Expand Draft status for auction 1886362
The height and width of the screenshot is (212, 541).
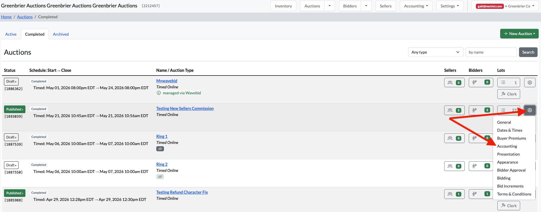click(11, 81)
